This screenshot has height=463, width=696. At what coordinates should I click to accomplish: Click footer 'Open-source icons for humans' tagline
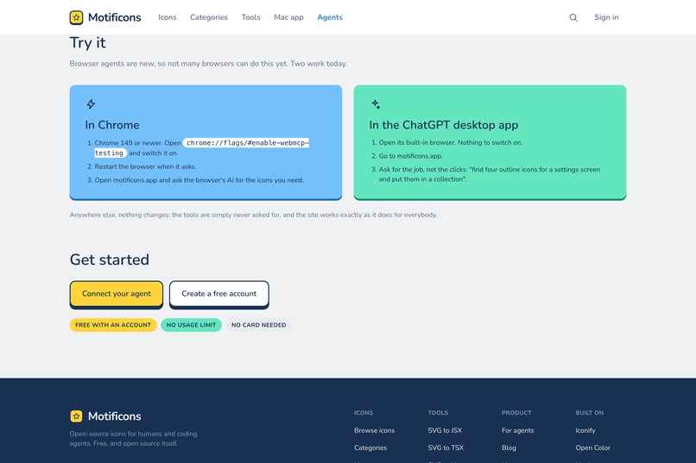point(133,439)
